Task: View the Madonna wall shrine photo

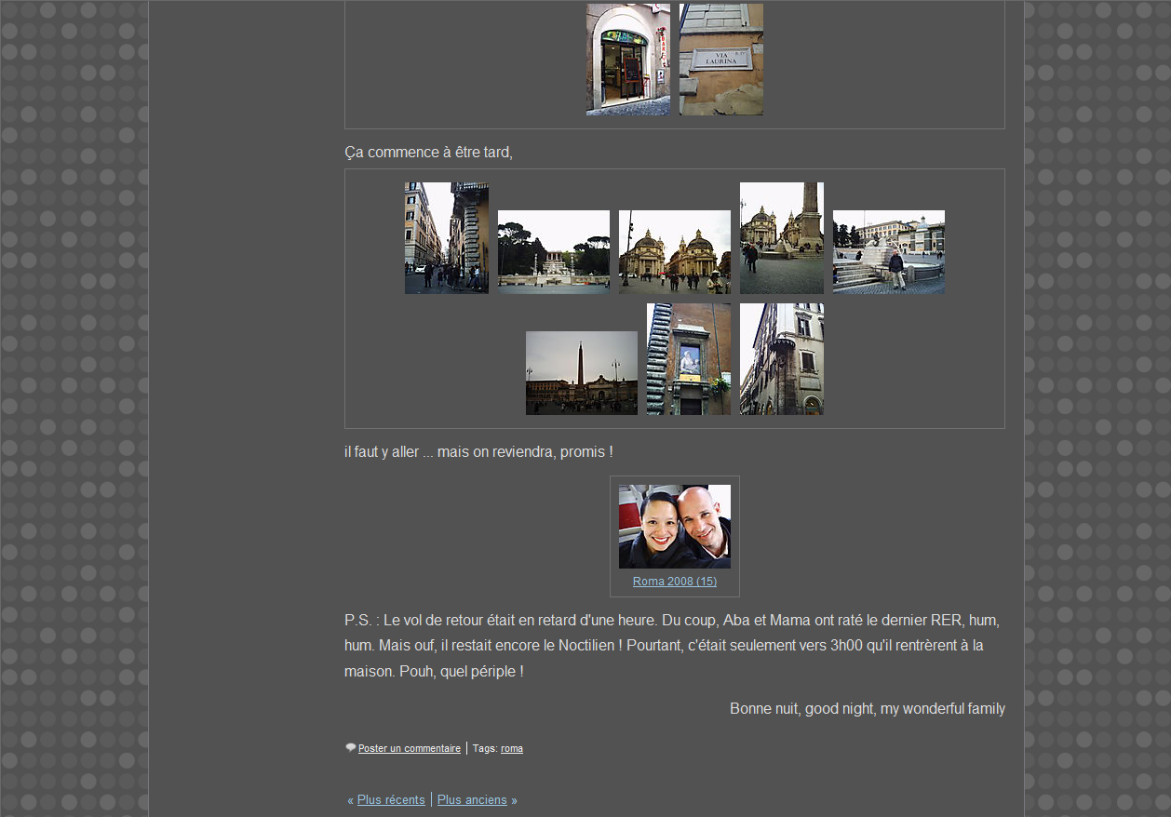Action: [x=688, y=359]
